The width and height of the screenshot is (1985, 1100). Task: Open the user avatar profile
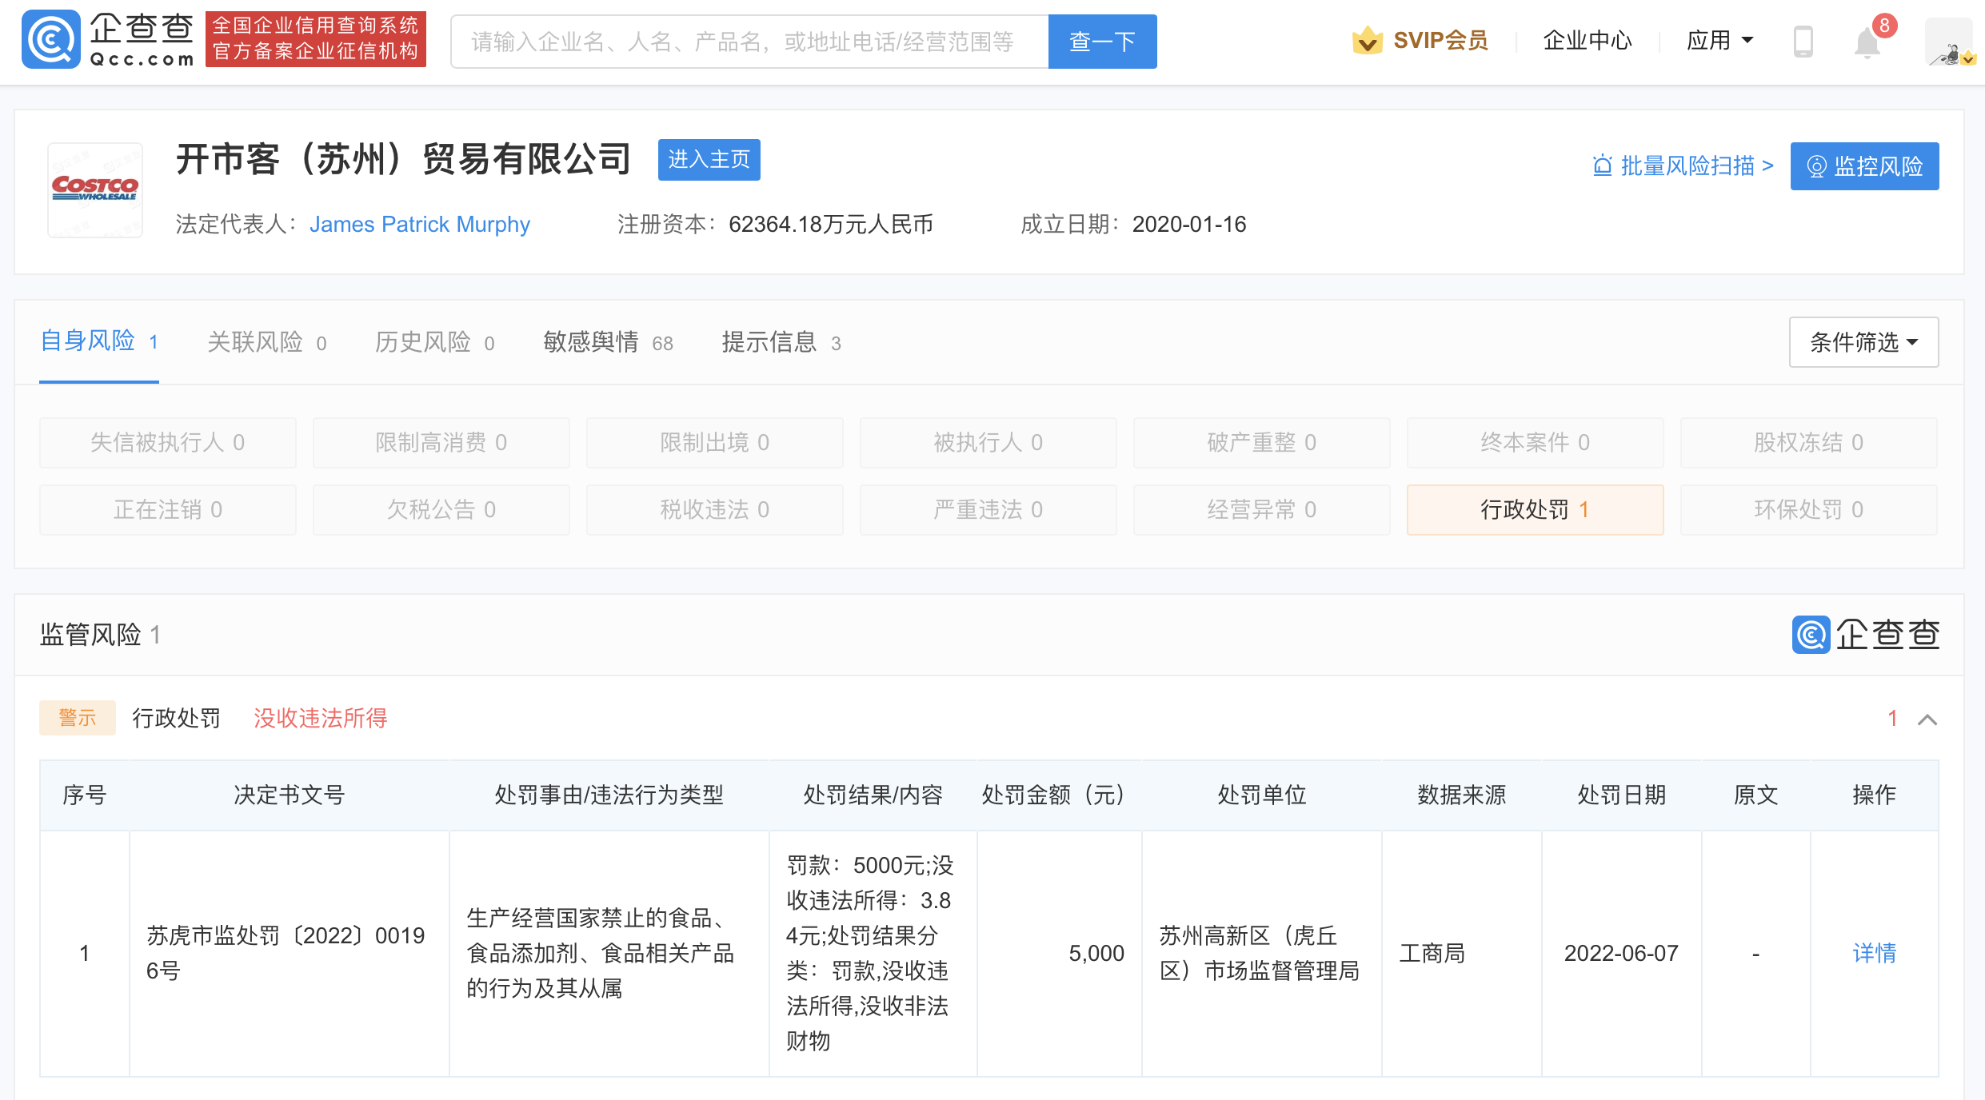tap(1949, 42)
